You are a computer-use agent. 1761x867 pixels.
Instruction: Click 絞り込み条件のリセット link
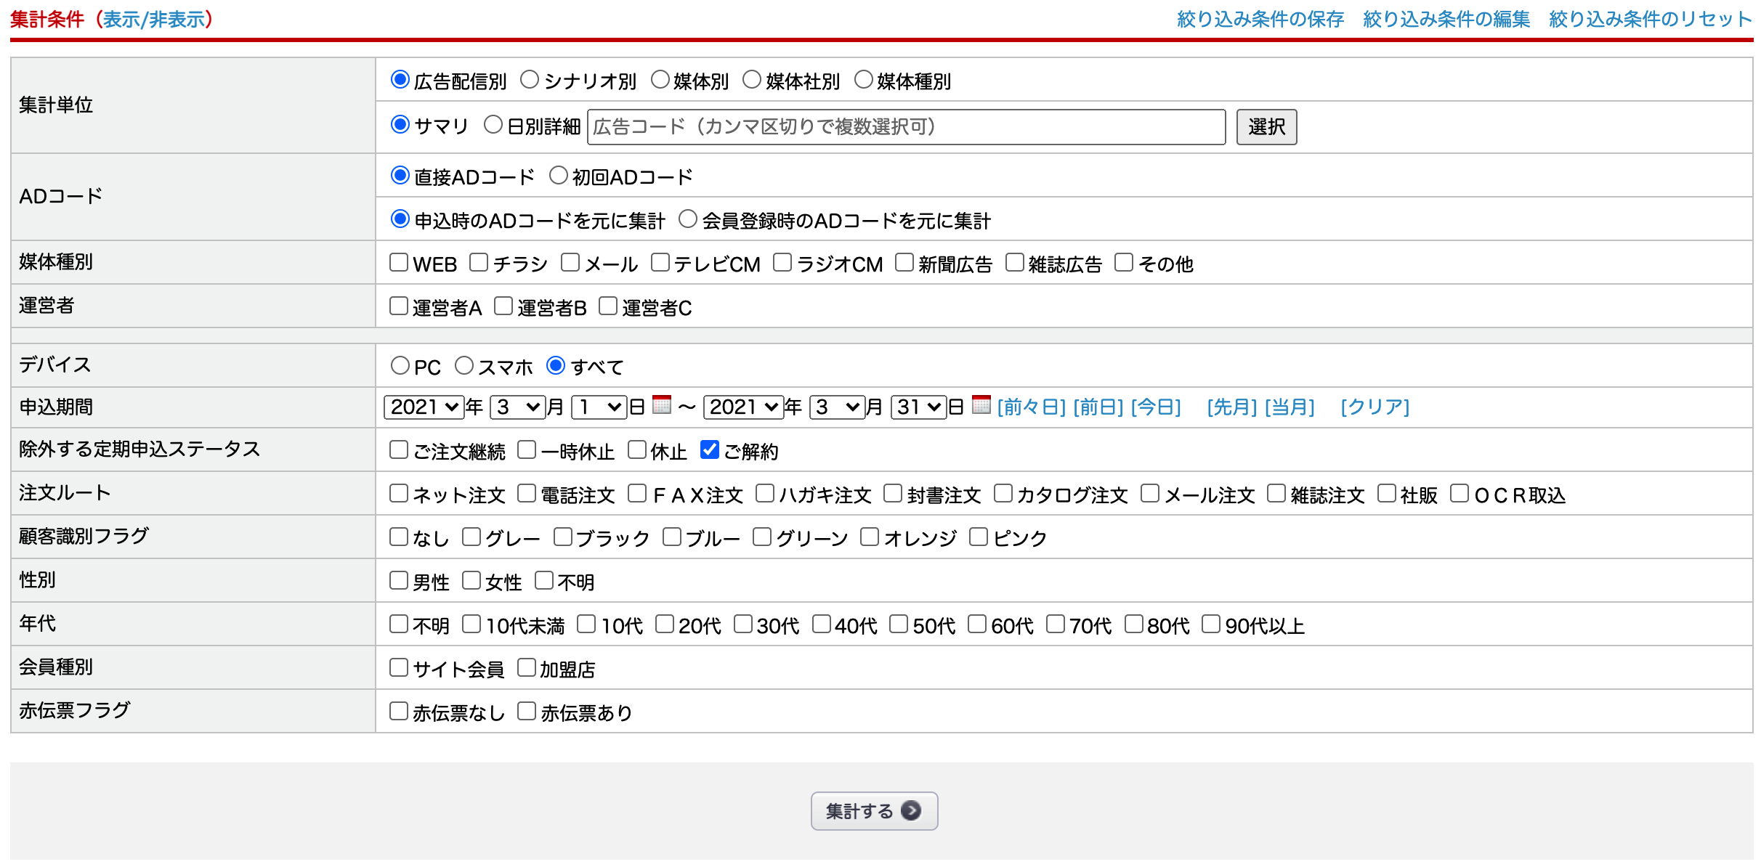click(1649, 19)
